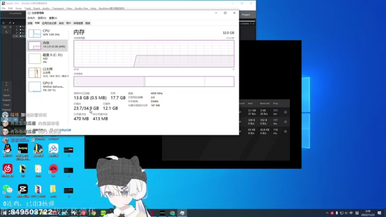The width and height of the screenshot is (386, 217).
Task: Open the Trash section in Studio One
Action: (x=6, y=105)
